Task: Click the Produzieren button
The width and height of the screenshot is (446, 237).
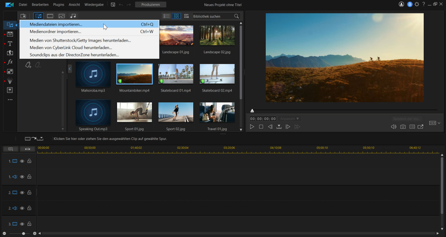Action: point(151,4)
